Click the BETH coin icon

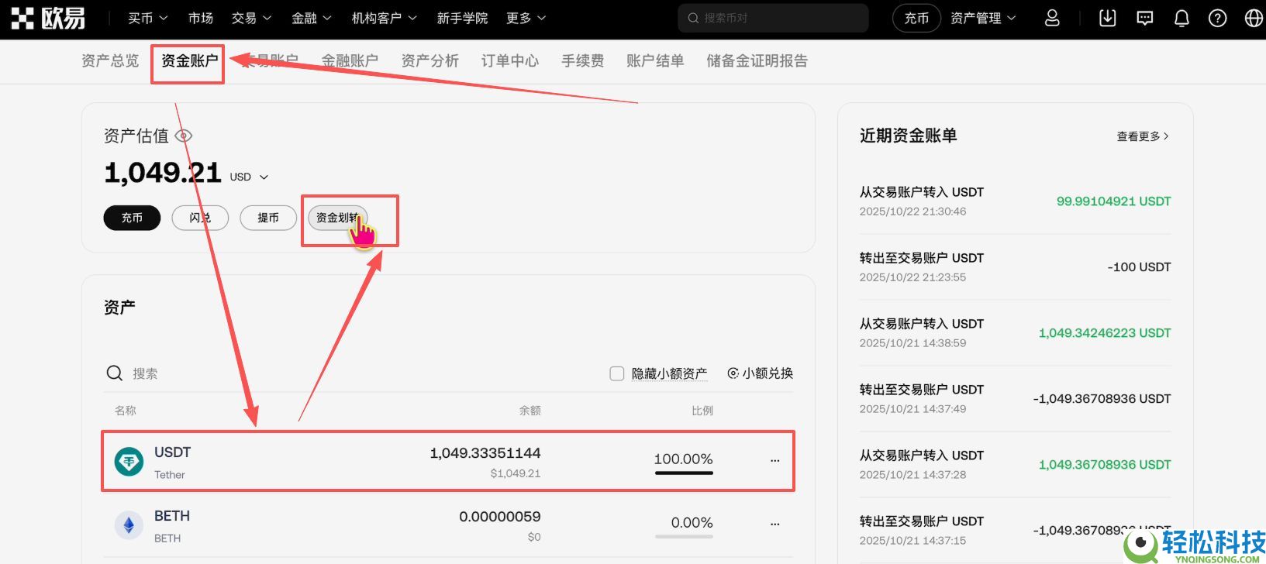click(x=129, y=525)
